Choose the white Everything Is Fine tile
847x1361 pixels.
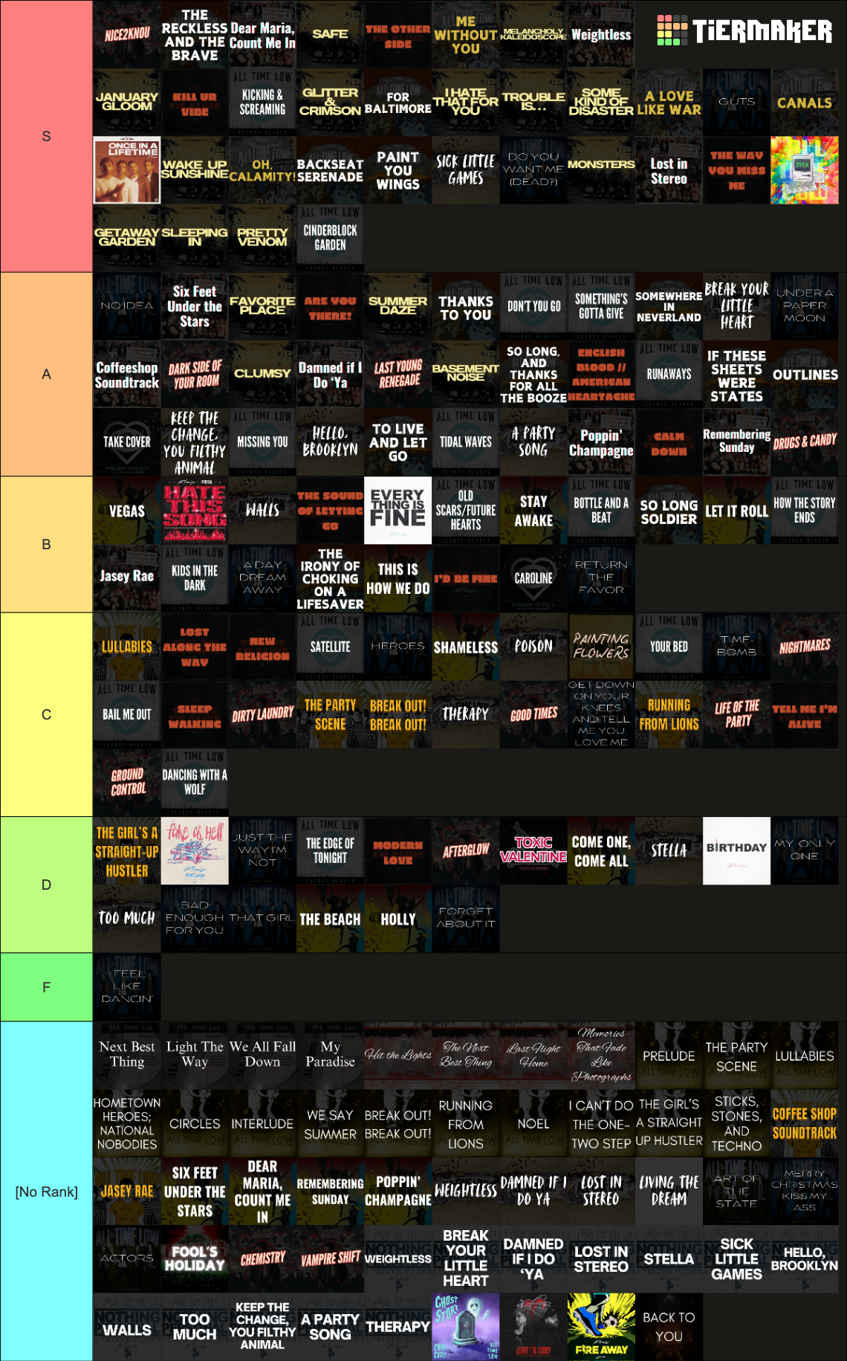tap(397, 511)
